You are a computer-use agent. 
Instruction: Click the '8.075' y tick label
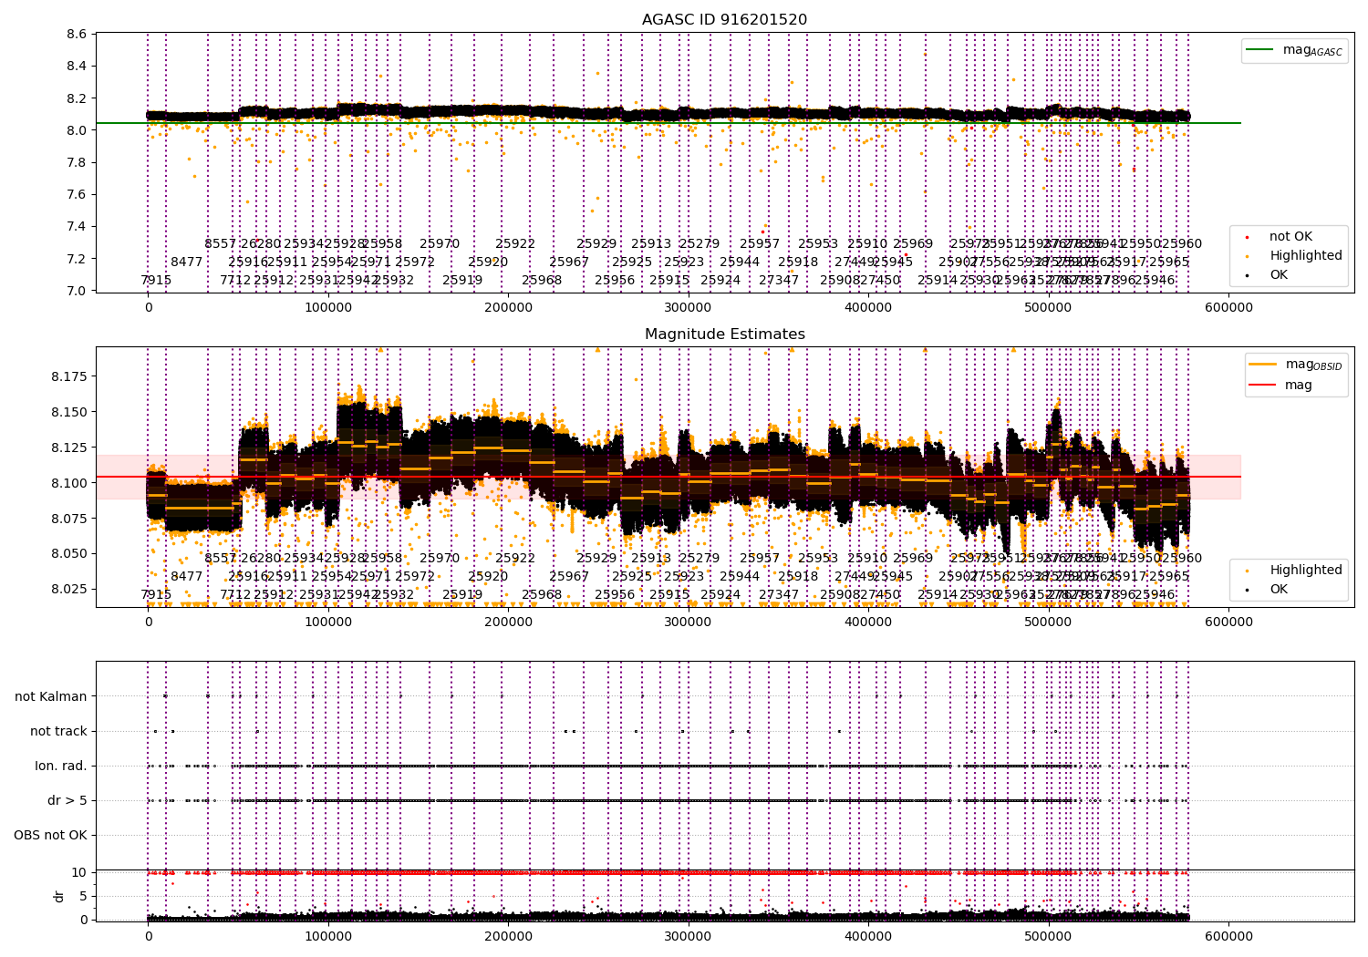69,518
